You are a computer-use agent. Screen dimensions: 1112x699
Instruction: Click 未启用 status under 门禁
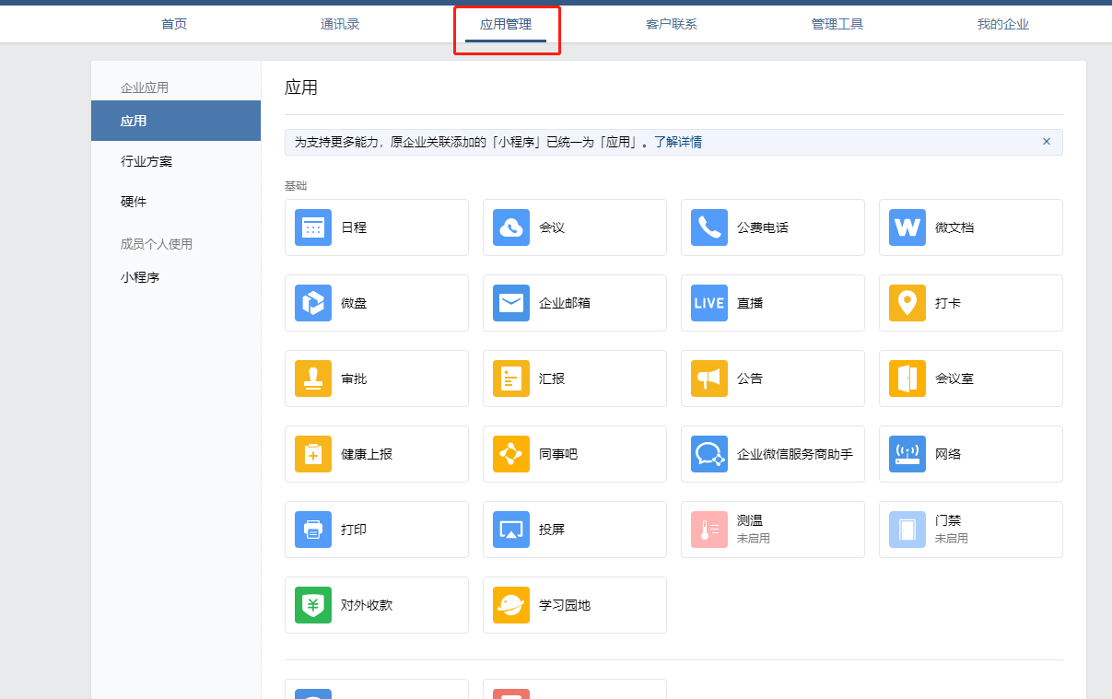coord(952,538)
